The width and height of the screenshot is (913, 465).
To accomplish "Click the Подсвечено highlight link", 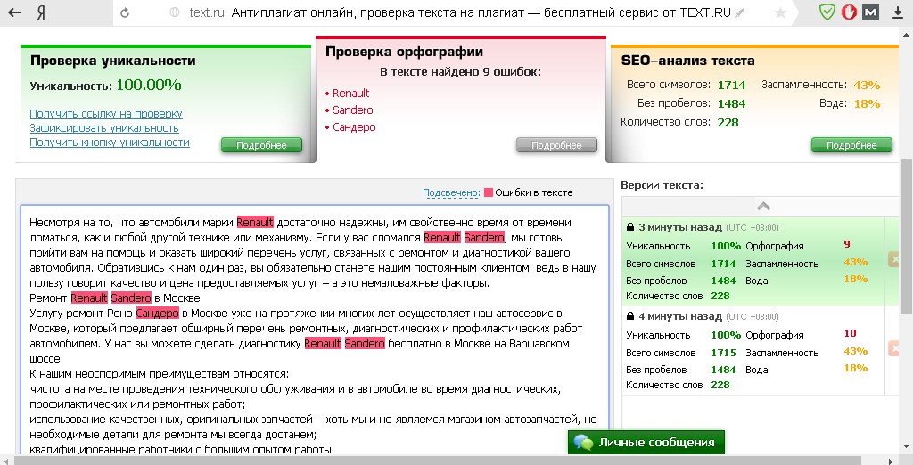I will tap(452, 192).
